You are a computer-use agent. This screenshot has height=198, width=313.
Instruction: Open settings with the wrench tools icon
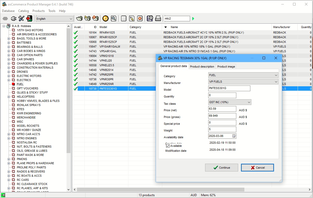(21, 18)
